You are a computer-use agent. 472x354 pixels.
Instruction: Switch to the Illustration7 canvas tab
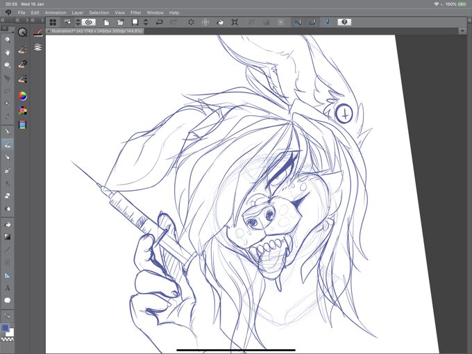[x=95, y=31]
